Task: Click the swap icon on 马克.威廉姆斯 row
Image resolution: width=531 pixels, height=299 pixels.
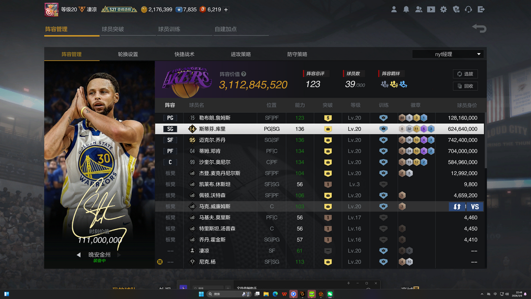Action: 457,207
